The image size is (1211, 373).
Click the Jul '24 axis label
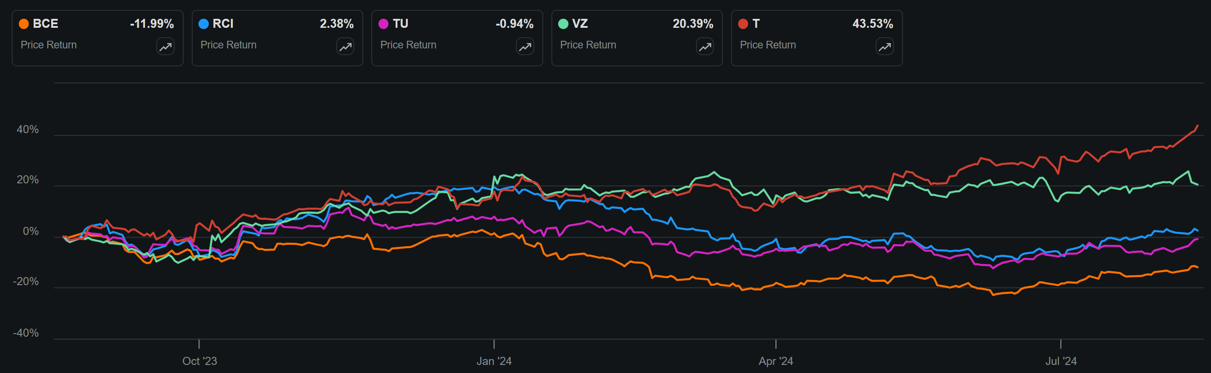[1061, 361]
